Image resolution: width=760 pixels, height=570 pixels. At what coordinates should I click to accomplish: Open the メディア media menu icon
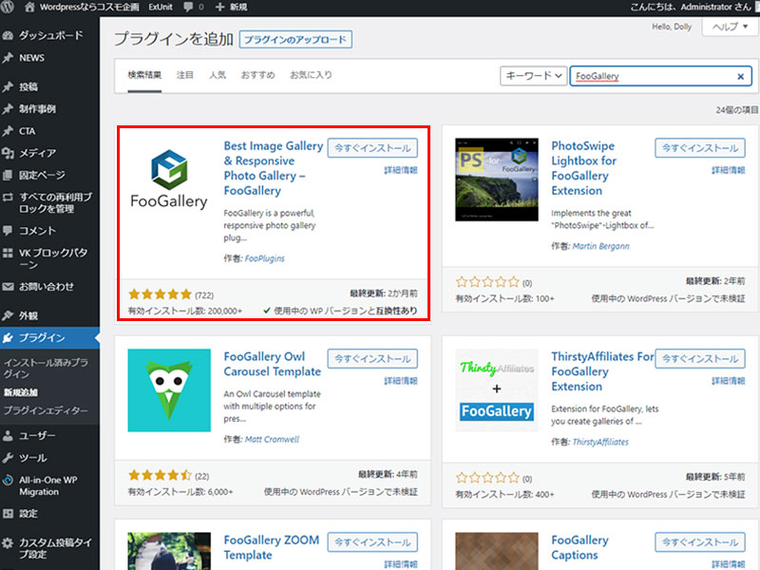click(x=9, y=153)
